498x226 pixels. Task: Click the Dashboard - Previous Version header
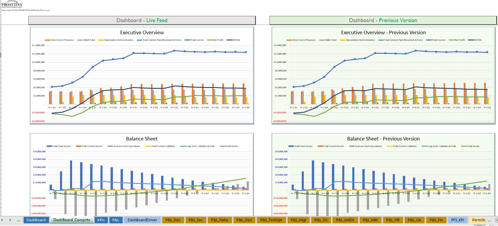pos(383,20)
